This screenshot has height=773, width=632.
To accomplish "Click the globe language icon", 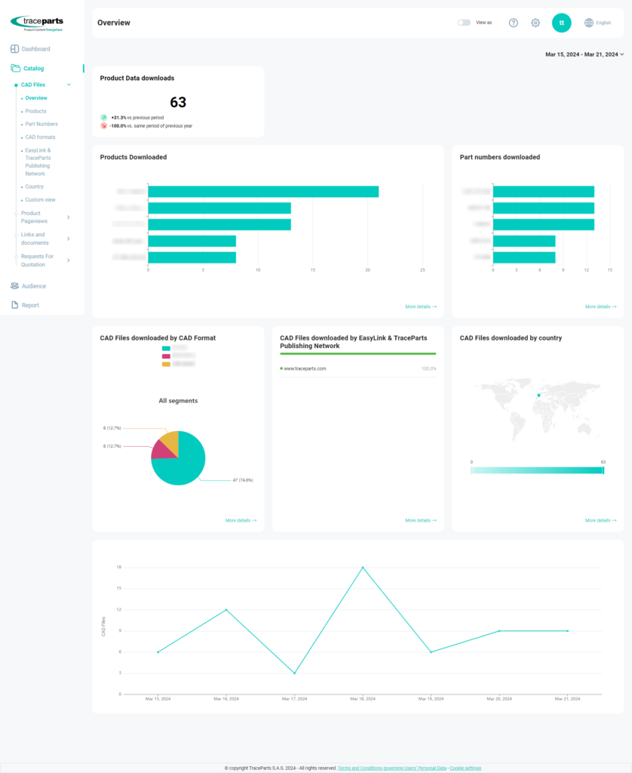I will click(x=589, y=23).
